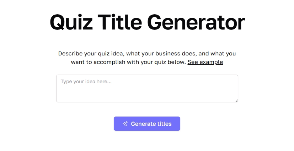The height and width of the screenshot is (151, 294).
Task: Click the "Type your idea here..." placeholder
Action: [86, 82]
